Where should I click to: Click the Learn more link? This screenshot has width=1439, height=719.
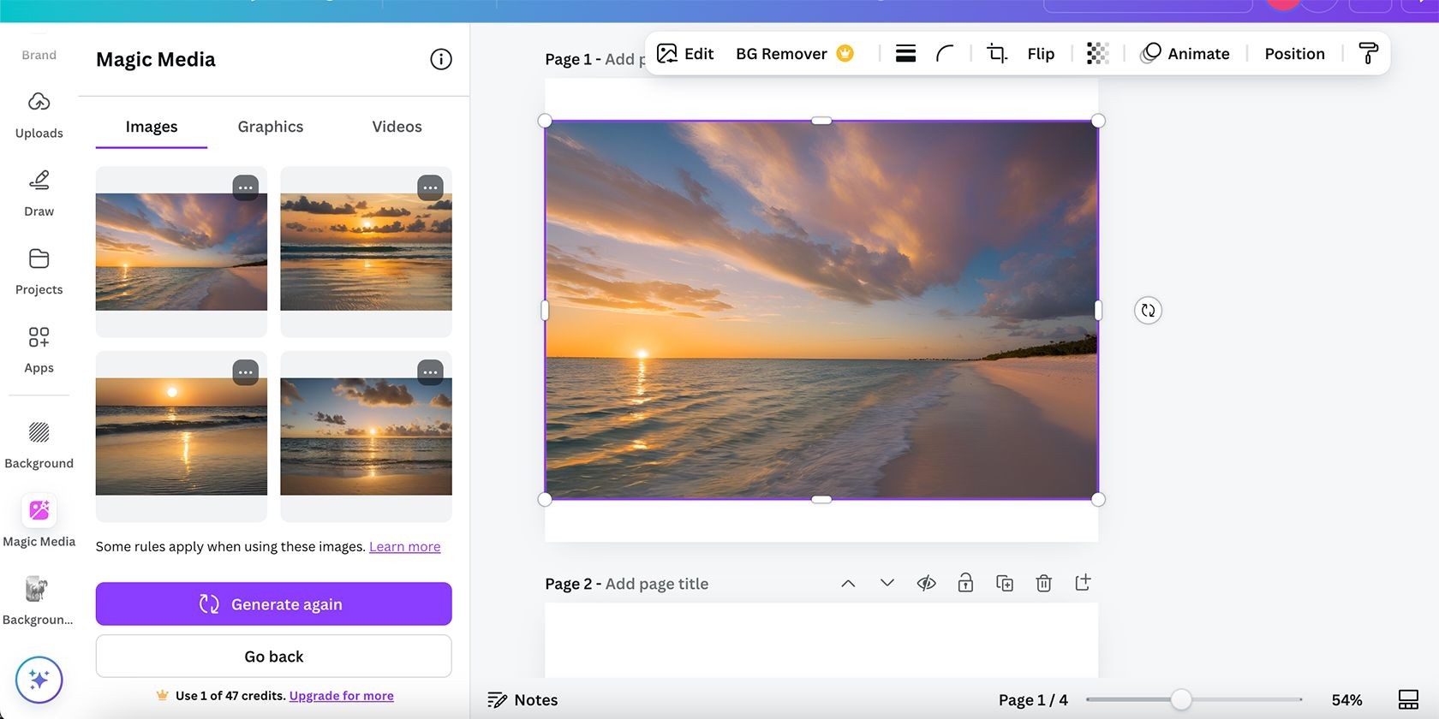pos(404,547)
